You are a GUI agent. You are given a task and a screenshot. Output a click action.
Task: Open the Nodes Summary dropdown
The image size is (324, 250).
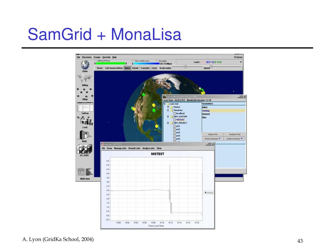click(x=213, y=139)
